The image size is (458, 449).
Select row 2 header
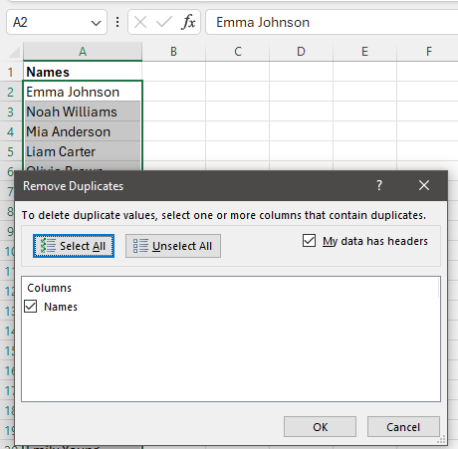tap(11, 92)
